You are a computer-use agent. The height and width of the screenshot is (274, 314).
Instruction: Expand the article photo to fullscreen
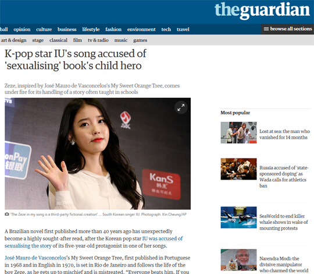coord(181,107)
